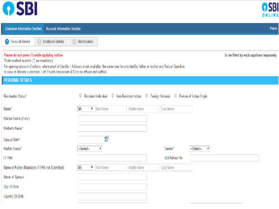The height and width of the screenshot is (209, 279).
Task: Select Person of Indian Origin option
Action: click(175, 96)
